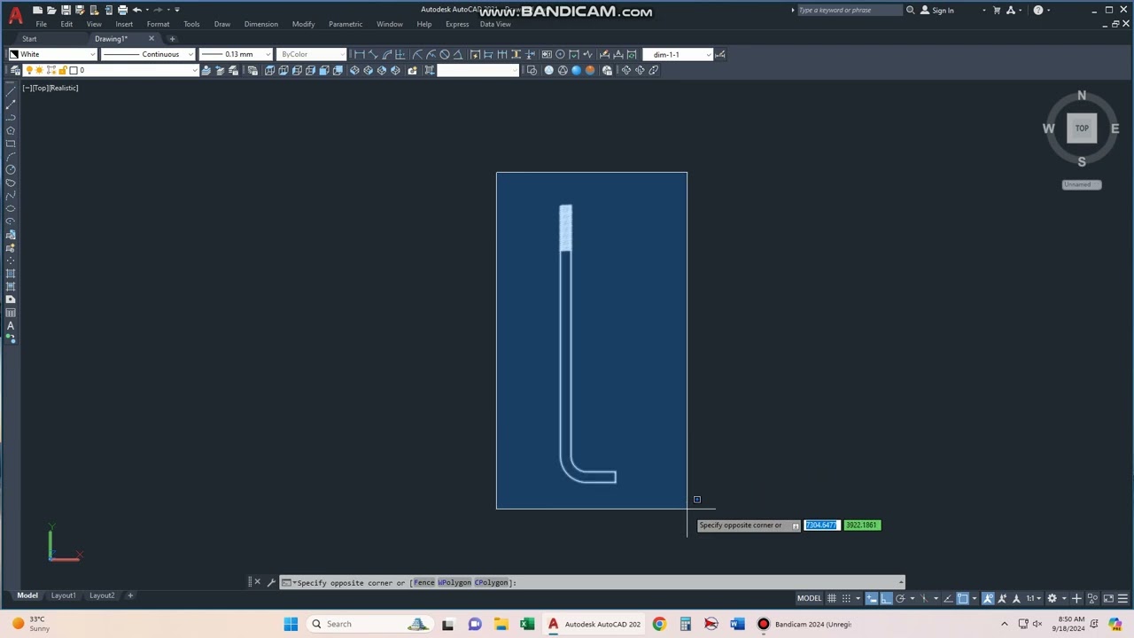Screen dimensions: 1134x638
Task: Toggle annotation visibility in status bar
Action: pyautogui.click(x=989, y=598)
